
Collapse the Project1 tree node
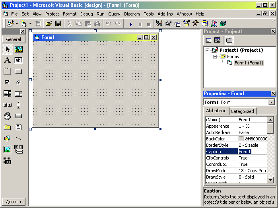[207, 50]
